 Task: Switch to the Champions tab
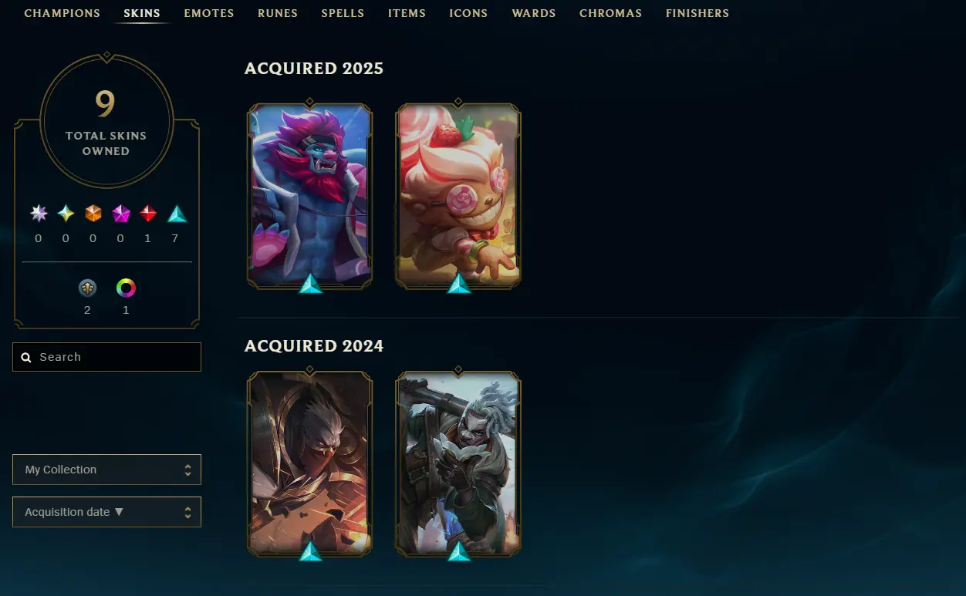tap(62, 13)
